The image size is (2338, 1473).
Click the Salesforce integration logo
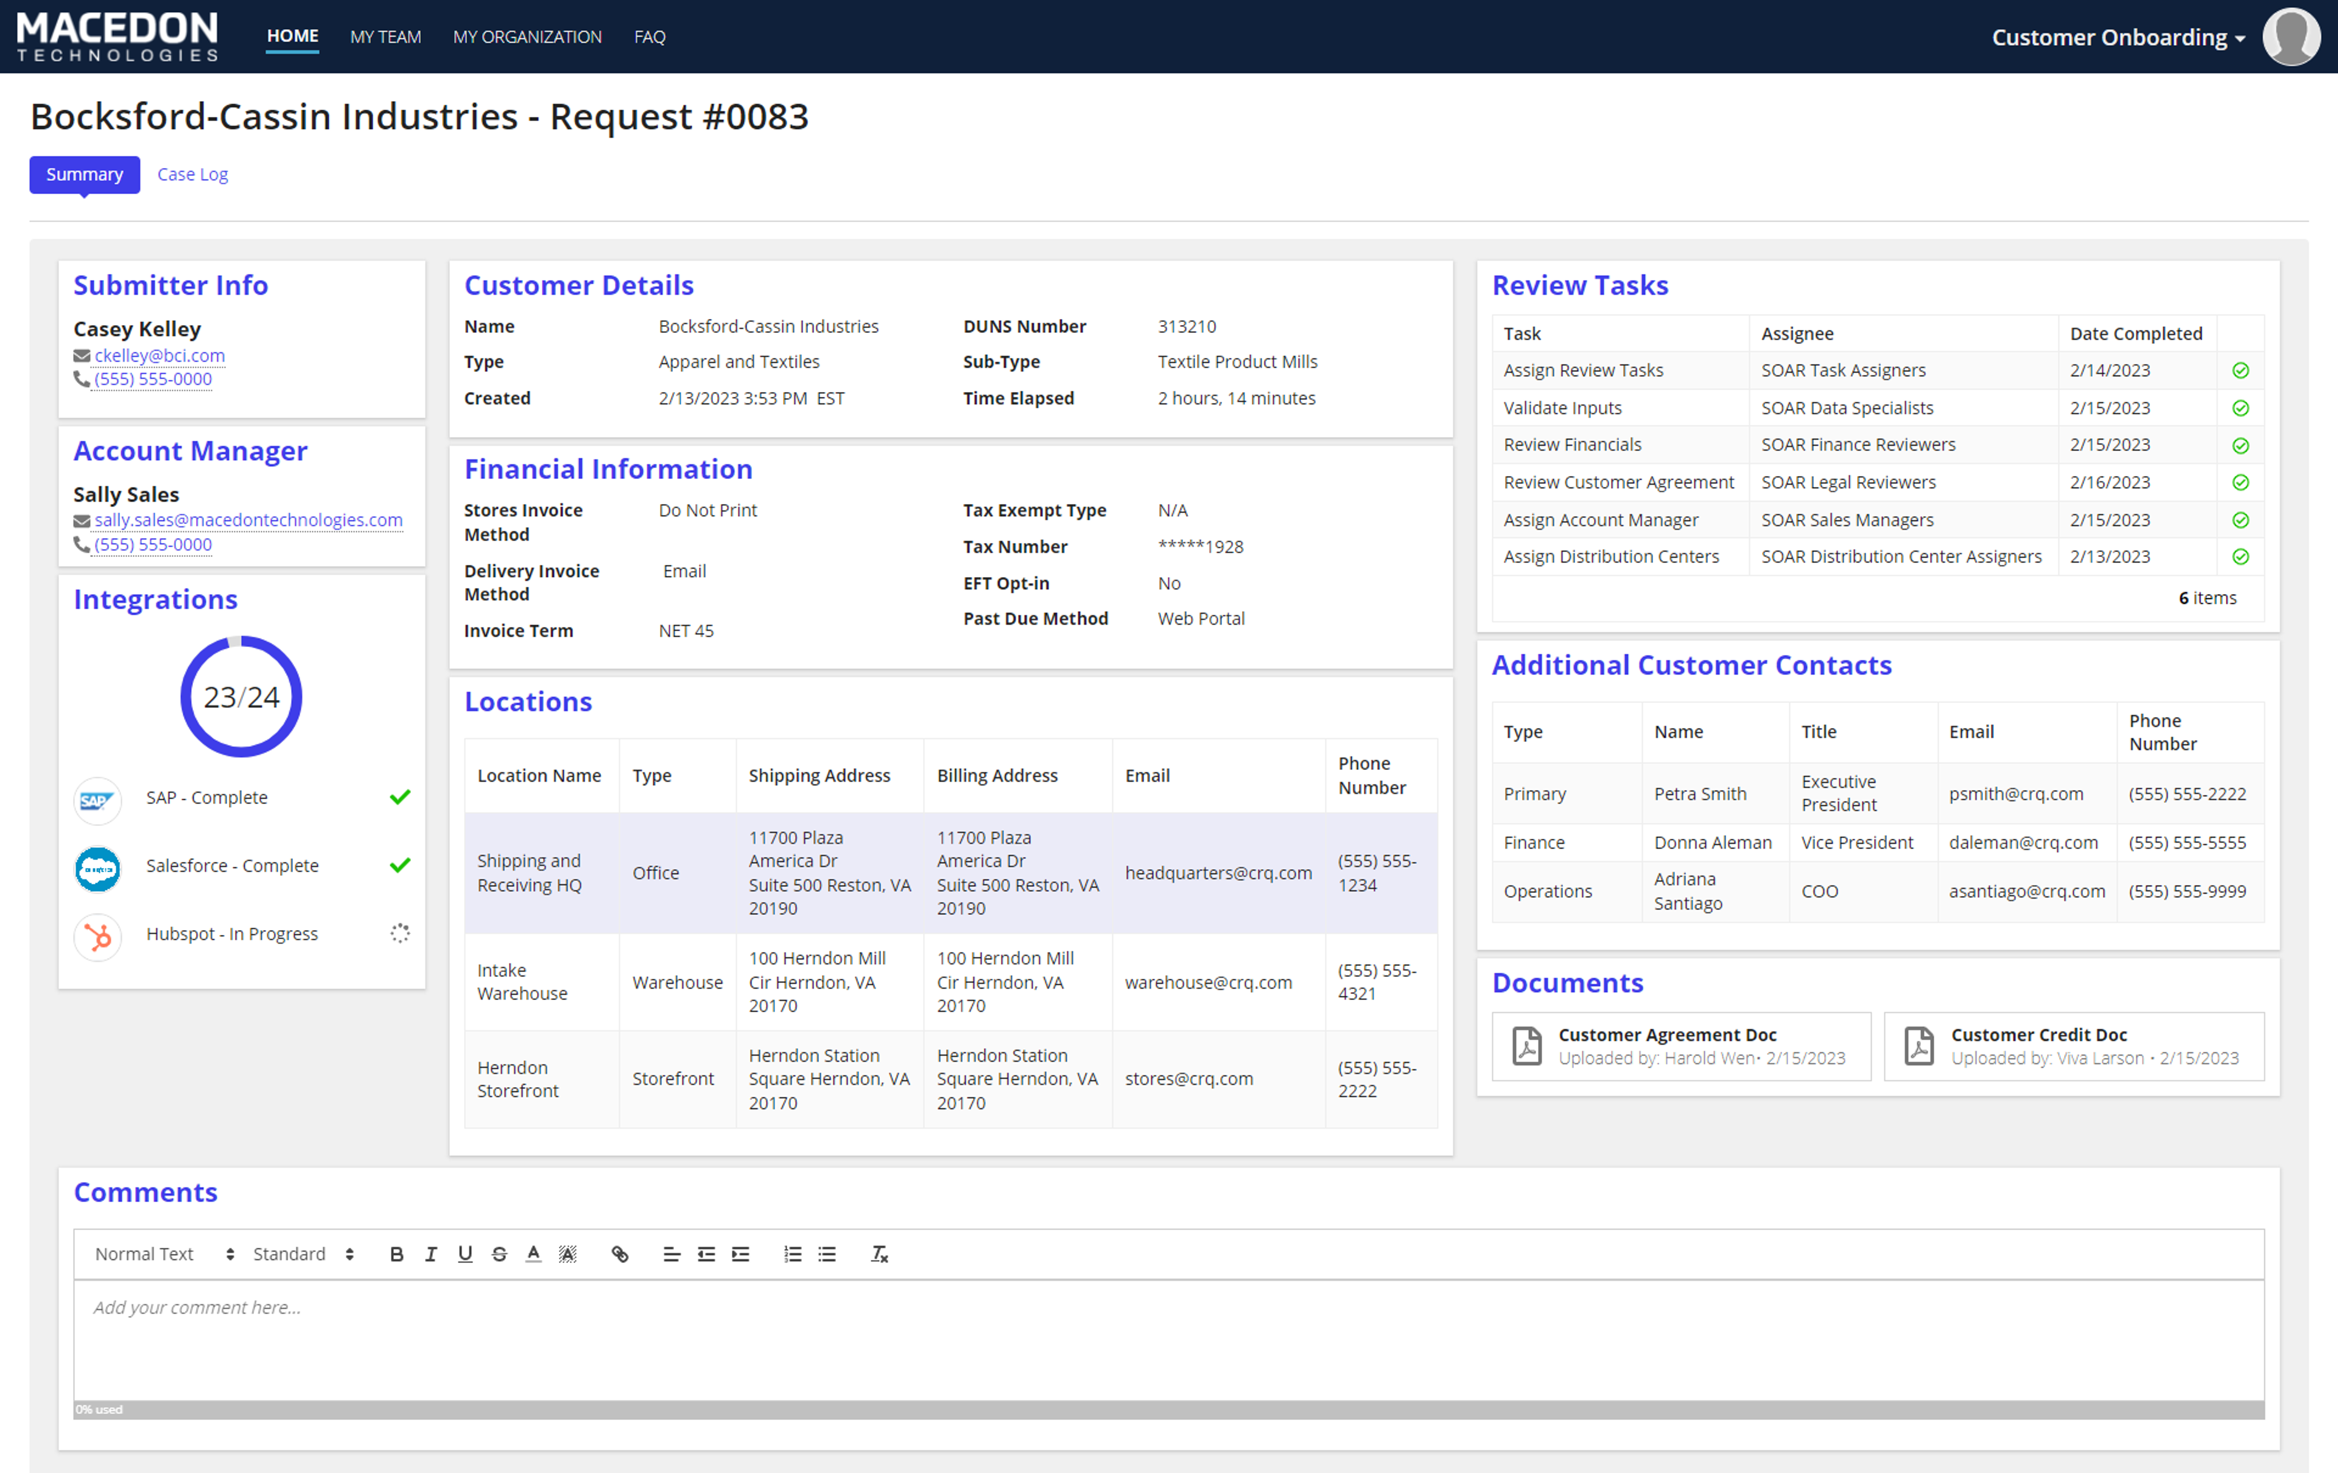[x=97, y=869]
